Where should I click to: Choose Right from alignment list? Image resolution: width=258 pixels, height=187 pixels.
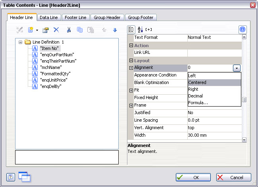tap(214, 89)
